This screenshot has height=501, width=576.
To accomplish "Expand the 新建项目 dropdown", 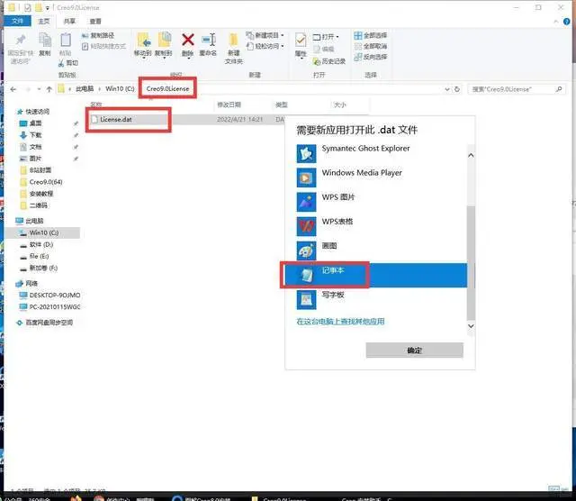I will [x=282, y=35].
